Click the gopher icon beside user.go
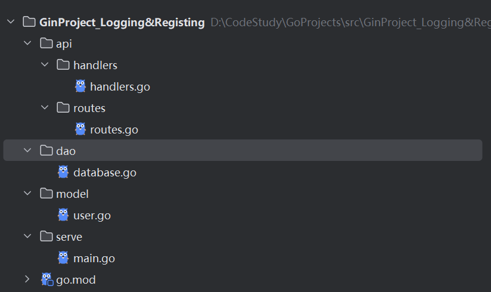This screenshot has width=491, height=292. (63, 215)
